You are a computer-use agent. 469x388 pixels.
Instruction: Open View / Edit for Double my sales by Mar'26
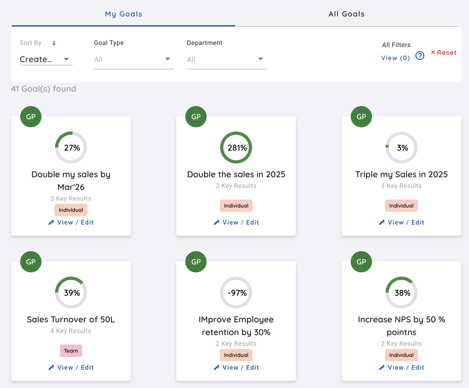[x=75, y=222]
